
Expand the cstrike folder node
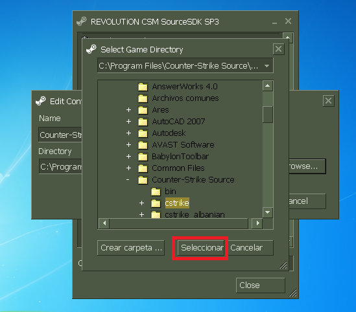[x=141, y=203]
